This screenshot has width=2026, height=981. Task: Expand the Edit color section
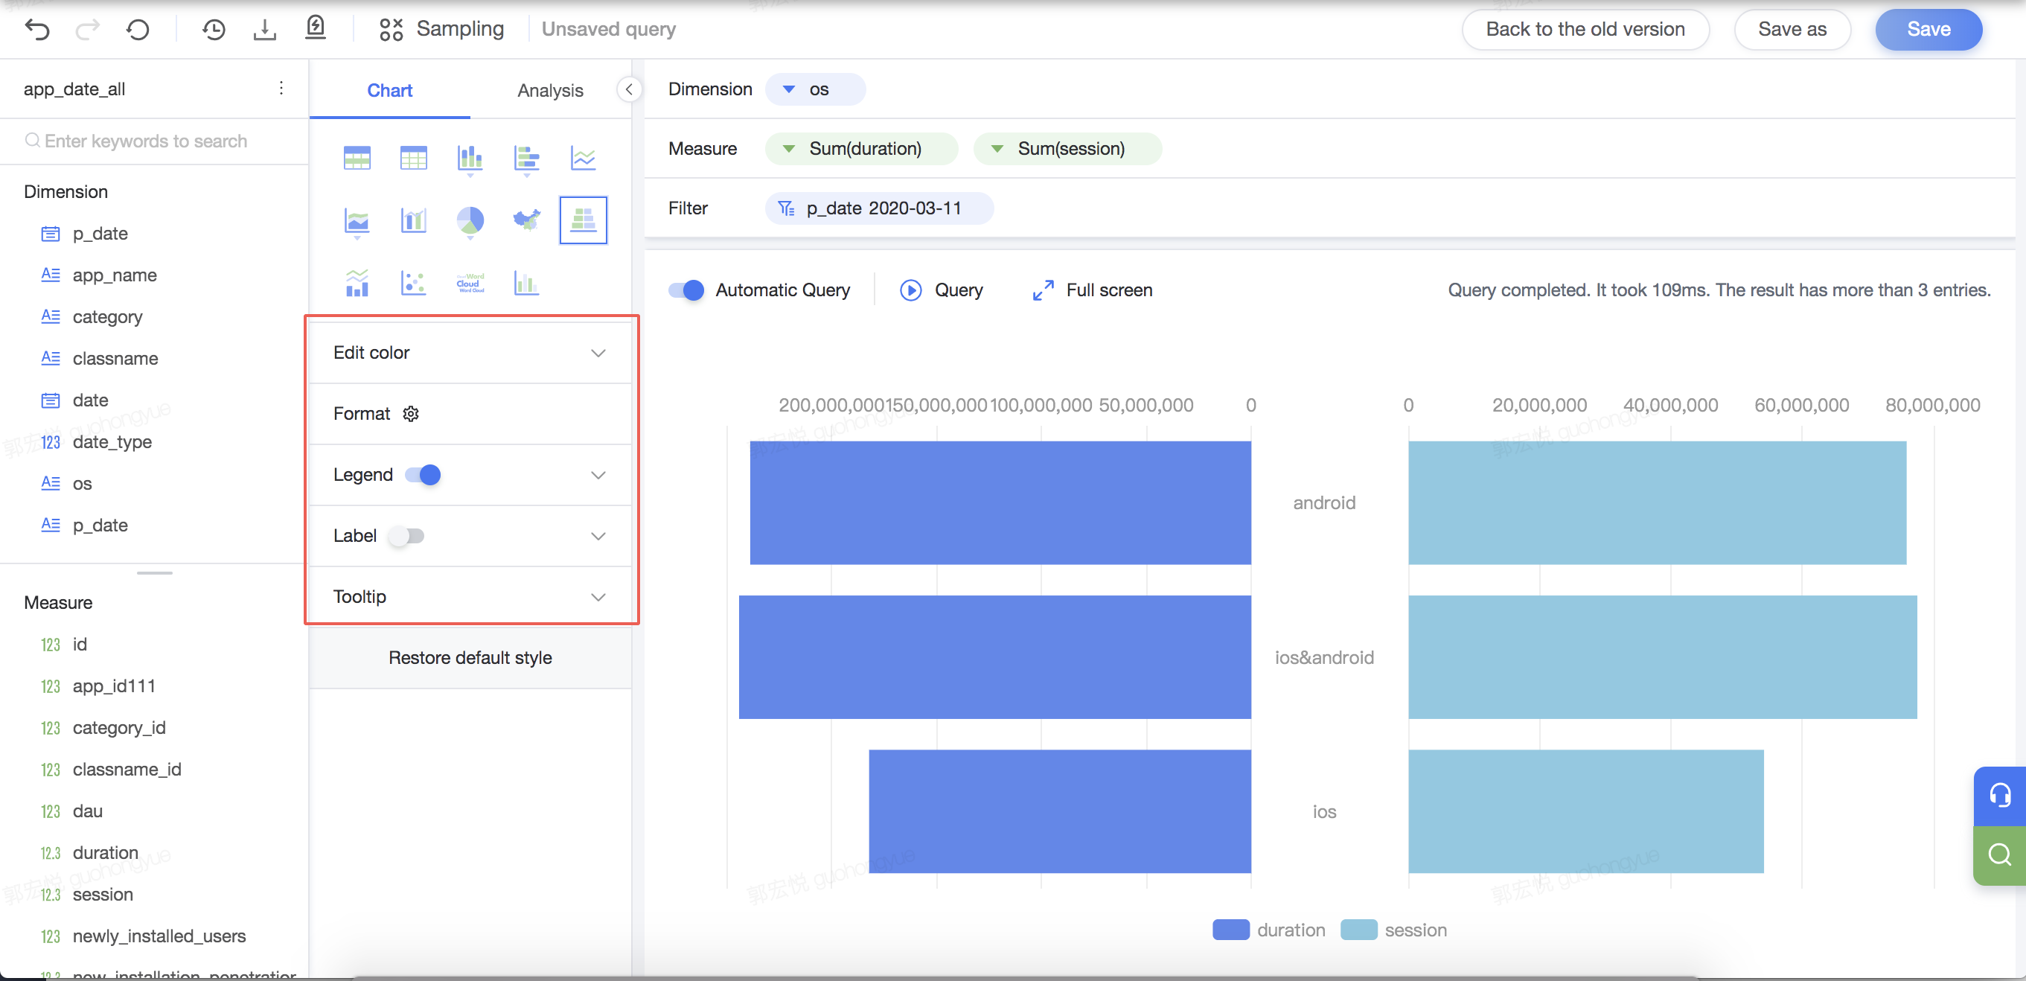point(470,354)
